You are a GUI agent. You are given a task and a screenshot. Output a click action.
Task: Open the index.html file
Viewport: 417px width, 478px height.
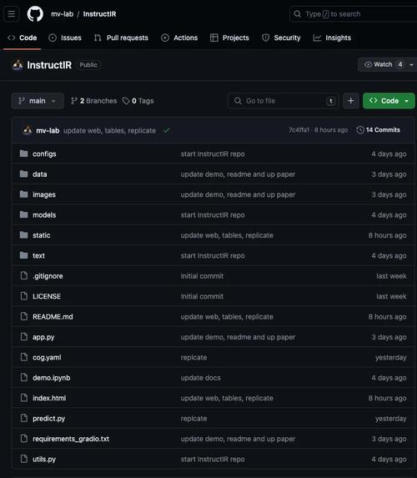point(49,398)
